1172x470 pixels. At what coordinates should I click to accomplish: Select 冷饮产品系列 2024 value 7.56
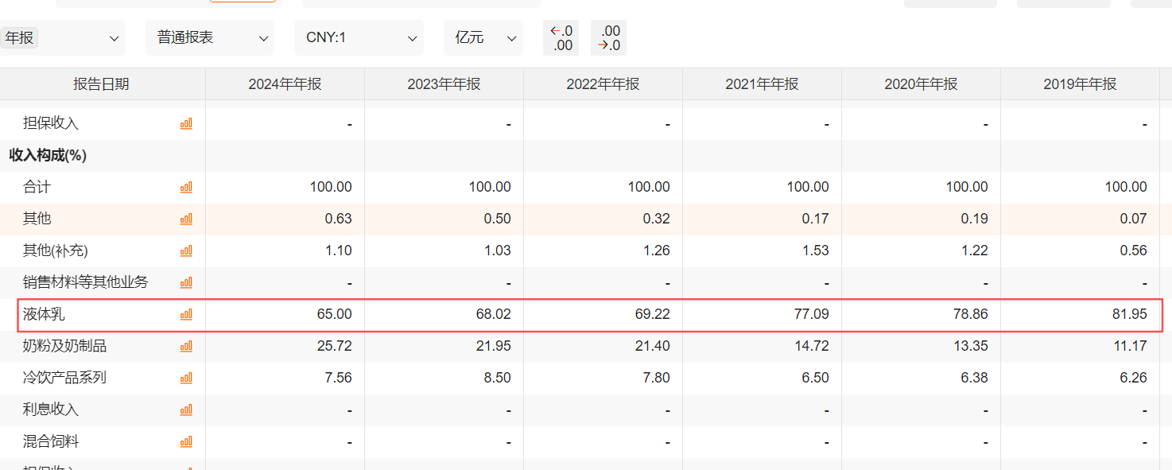pos(338,378)
